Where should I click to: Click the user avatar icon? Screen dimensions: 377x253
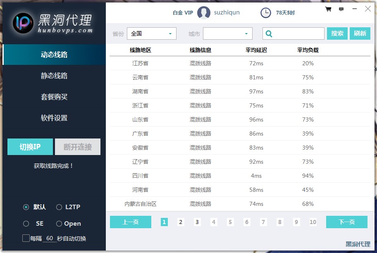coord(204,13)
